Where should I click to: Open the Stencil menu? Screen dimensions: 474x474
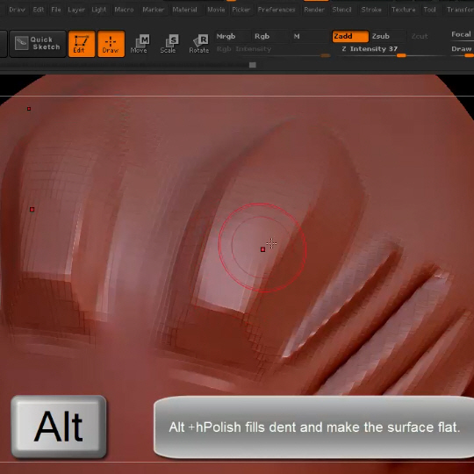coord(342,10)
